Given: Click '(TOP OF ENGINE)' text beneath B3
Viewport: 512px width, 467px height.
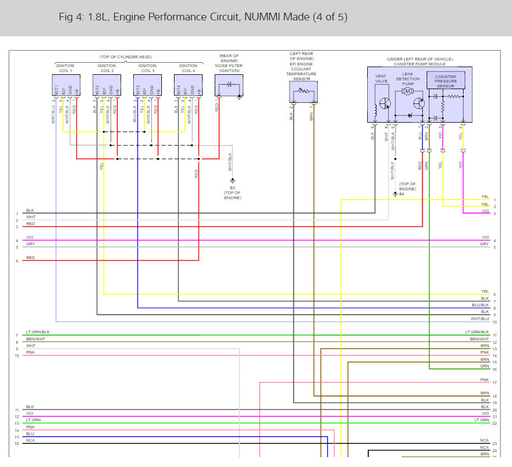Looking at the screenshot, I should point(232,195).
